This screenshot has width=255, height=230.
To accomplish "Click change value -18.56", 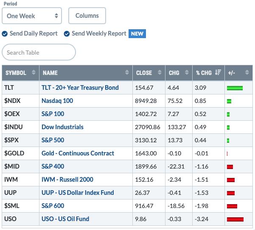I will coord(176,206).
